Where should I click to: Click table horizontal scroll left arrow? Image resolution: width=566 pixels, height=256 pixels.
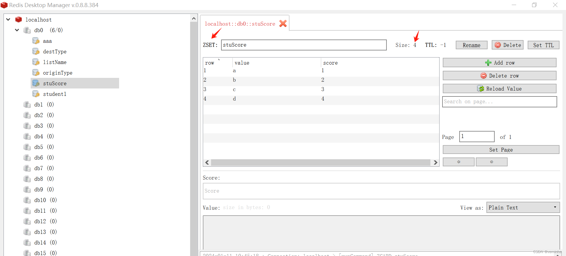click(207, 163)
